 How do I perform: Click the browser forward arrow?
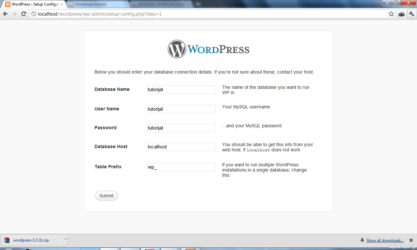tap(14, 14)
